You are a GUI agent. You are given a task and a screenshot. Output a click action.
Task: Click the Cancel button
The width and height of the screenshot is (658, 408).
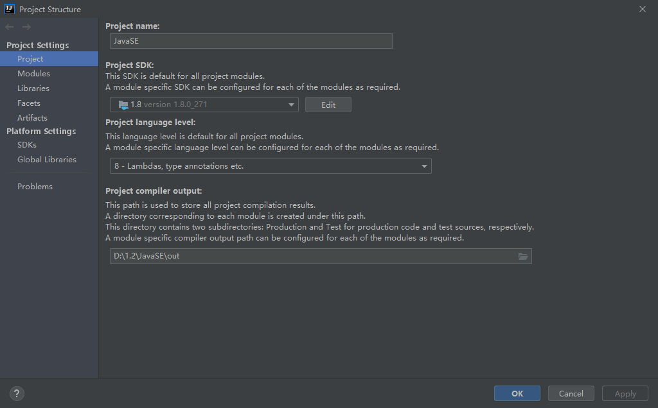[571, 394]
